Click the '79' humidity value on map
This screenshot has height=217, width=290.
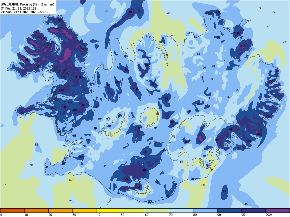(31, 165)
